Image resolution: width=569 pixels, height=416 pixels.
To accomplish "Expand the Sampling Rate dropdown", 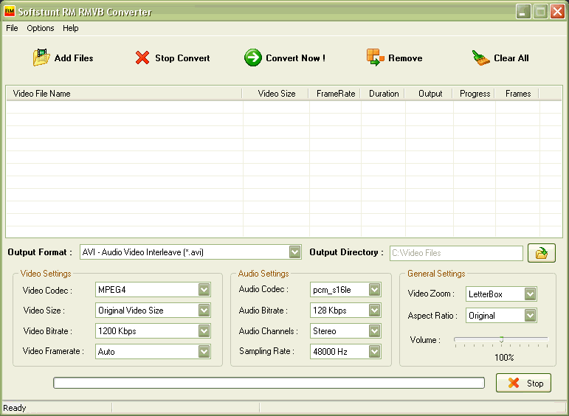I will (x=374, y=351).
